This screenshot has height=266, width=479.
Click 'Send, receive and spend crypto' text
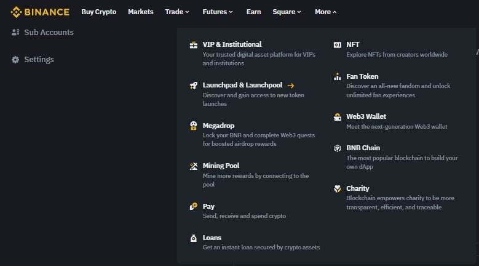(244, 216)
